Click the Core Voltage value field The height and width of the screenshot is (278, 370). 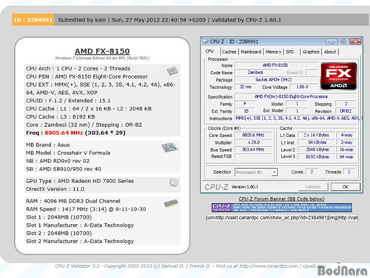click(303, 87)
